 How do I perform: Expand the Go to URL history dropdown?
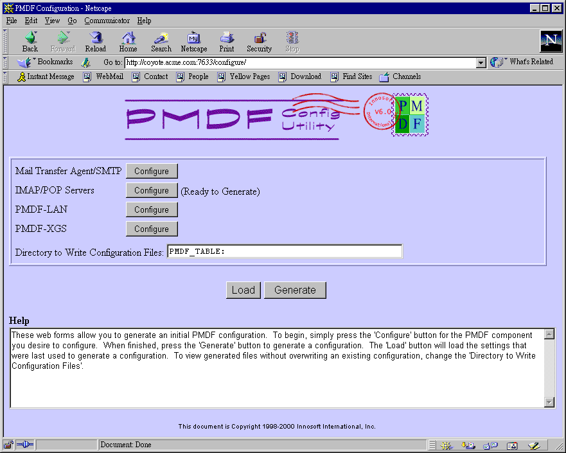coord(481,63)
